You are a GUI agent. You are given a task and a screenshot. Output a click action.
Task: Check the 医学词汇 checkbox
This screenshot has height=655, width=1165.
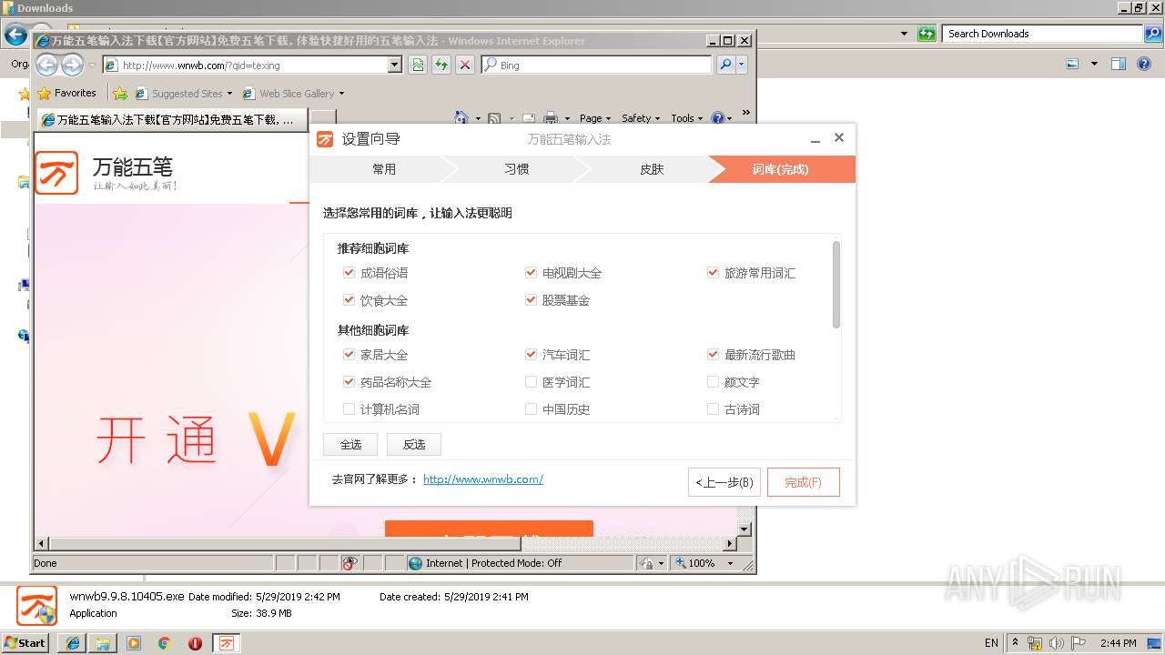pos(531,381)
